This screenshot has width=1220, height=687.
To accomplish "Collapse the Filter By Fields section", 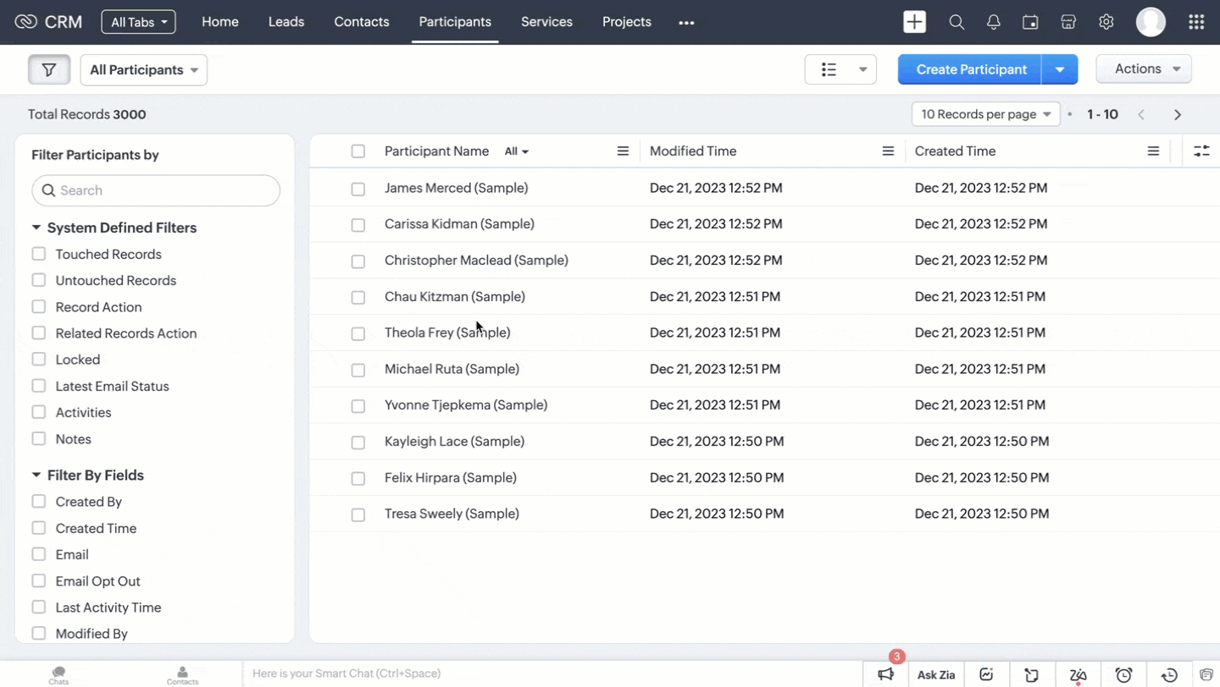I will coord(36,475).
